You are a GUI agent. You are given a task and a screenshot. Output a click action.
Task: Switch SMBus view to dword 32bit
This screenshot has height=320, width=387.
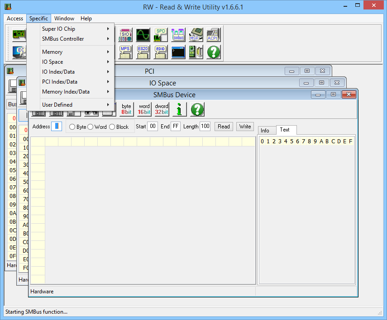click(x=162, y=109)
